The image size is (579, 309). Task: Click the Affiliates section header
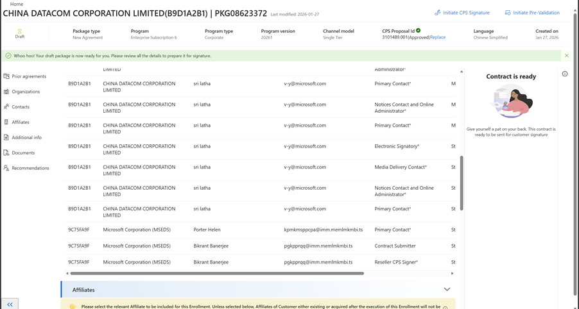[x=258, y=290]
